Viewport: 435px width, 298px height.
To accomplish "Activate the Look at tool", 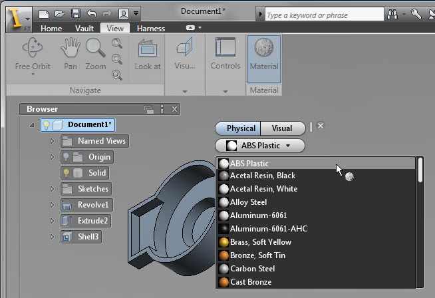I will pyautogui.click(x=148, y=54).
